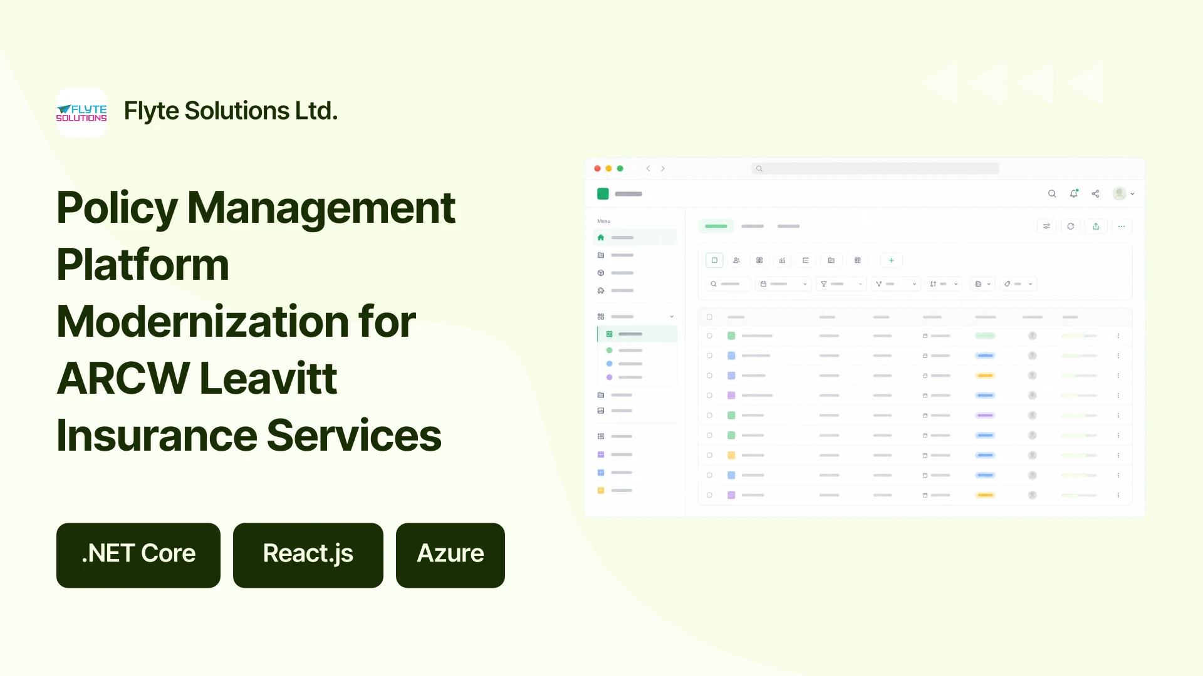Viewport: 1203px width, 676px height.
Task: Select the highlighted green grid sub-item in sidebar
Action: (637, 334)
